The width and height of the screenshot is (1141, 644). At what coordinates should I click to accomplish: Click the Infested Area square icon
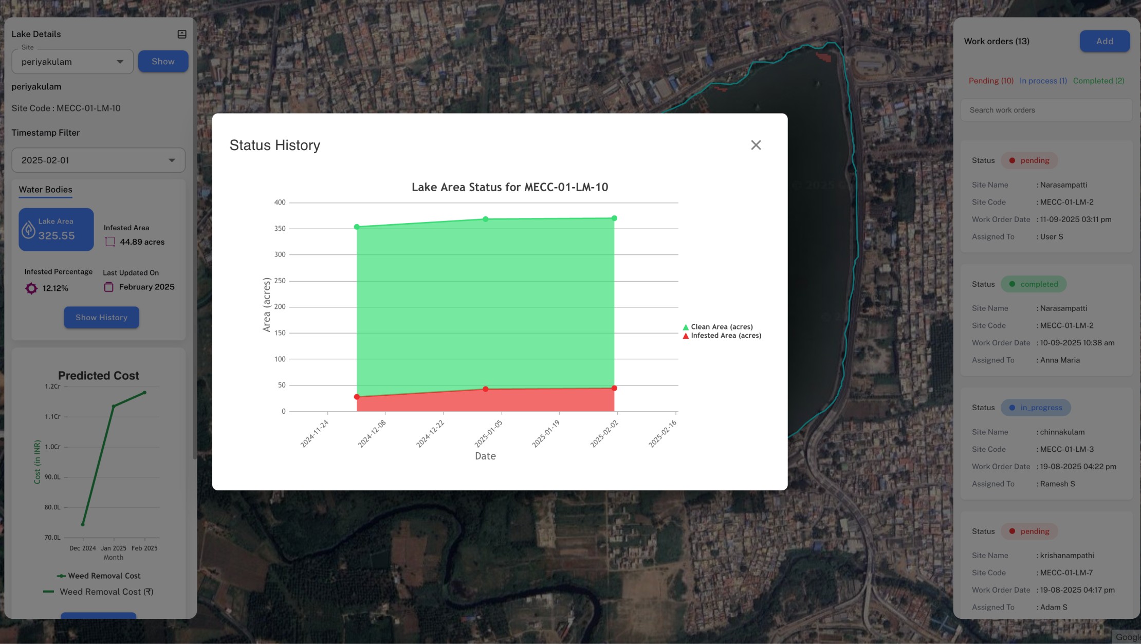pos(110,242)
